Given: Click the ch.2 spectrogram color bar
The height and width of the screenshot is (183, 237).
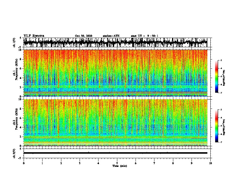Looking at the screenshot, I should [x=217, y=126].
